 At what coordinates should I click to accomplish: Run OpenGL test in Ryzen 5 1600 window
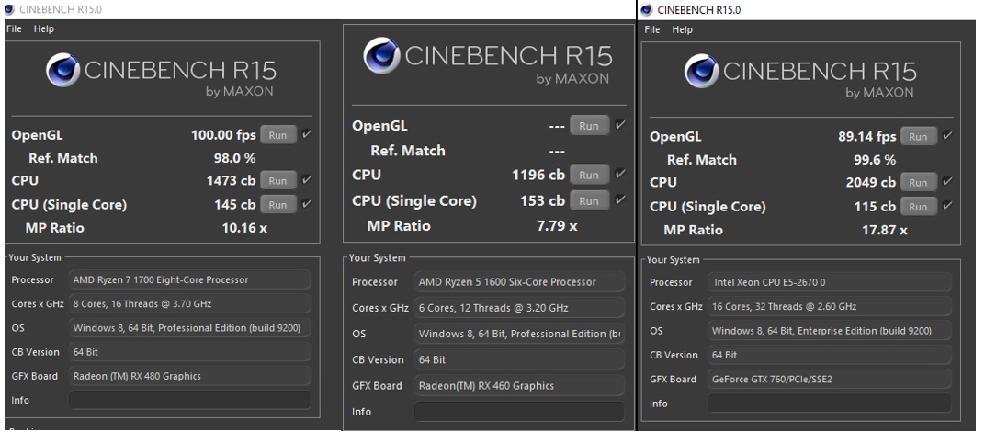[589, 126]
